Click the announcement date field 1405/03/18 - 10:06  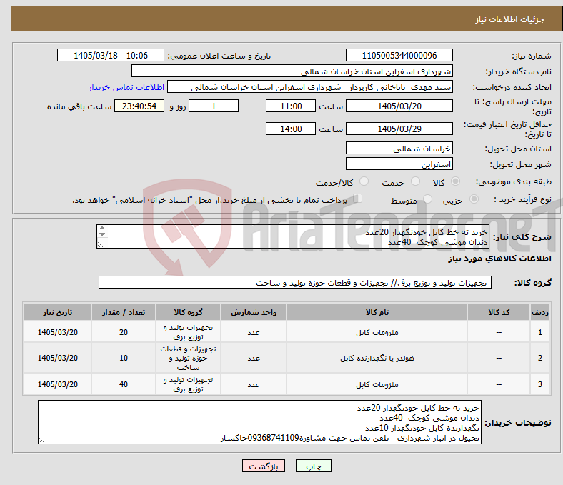tap(111, 55)
